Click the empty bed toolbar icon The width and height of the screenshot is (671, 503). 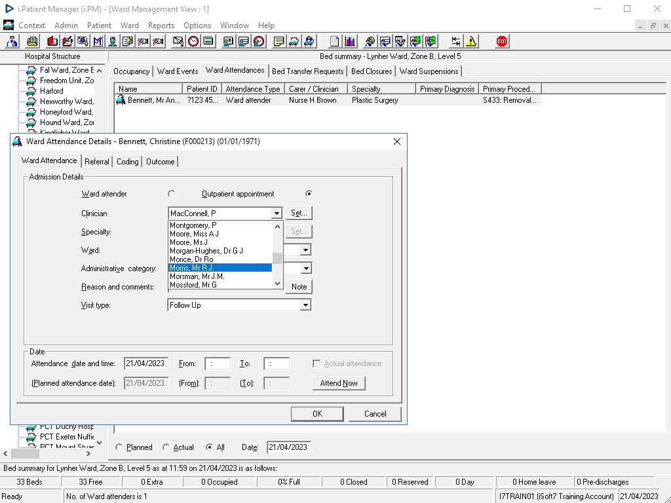tap(294, 41)
